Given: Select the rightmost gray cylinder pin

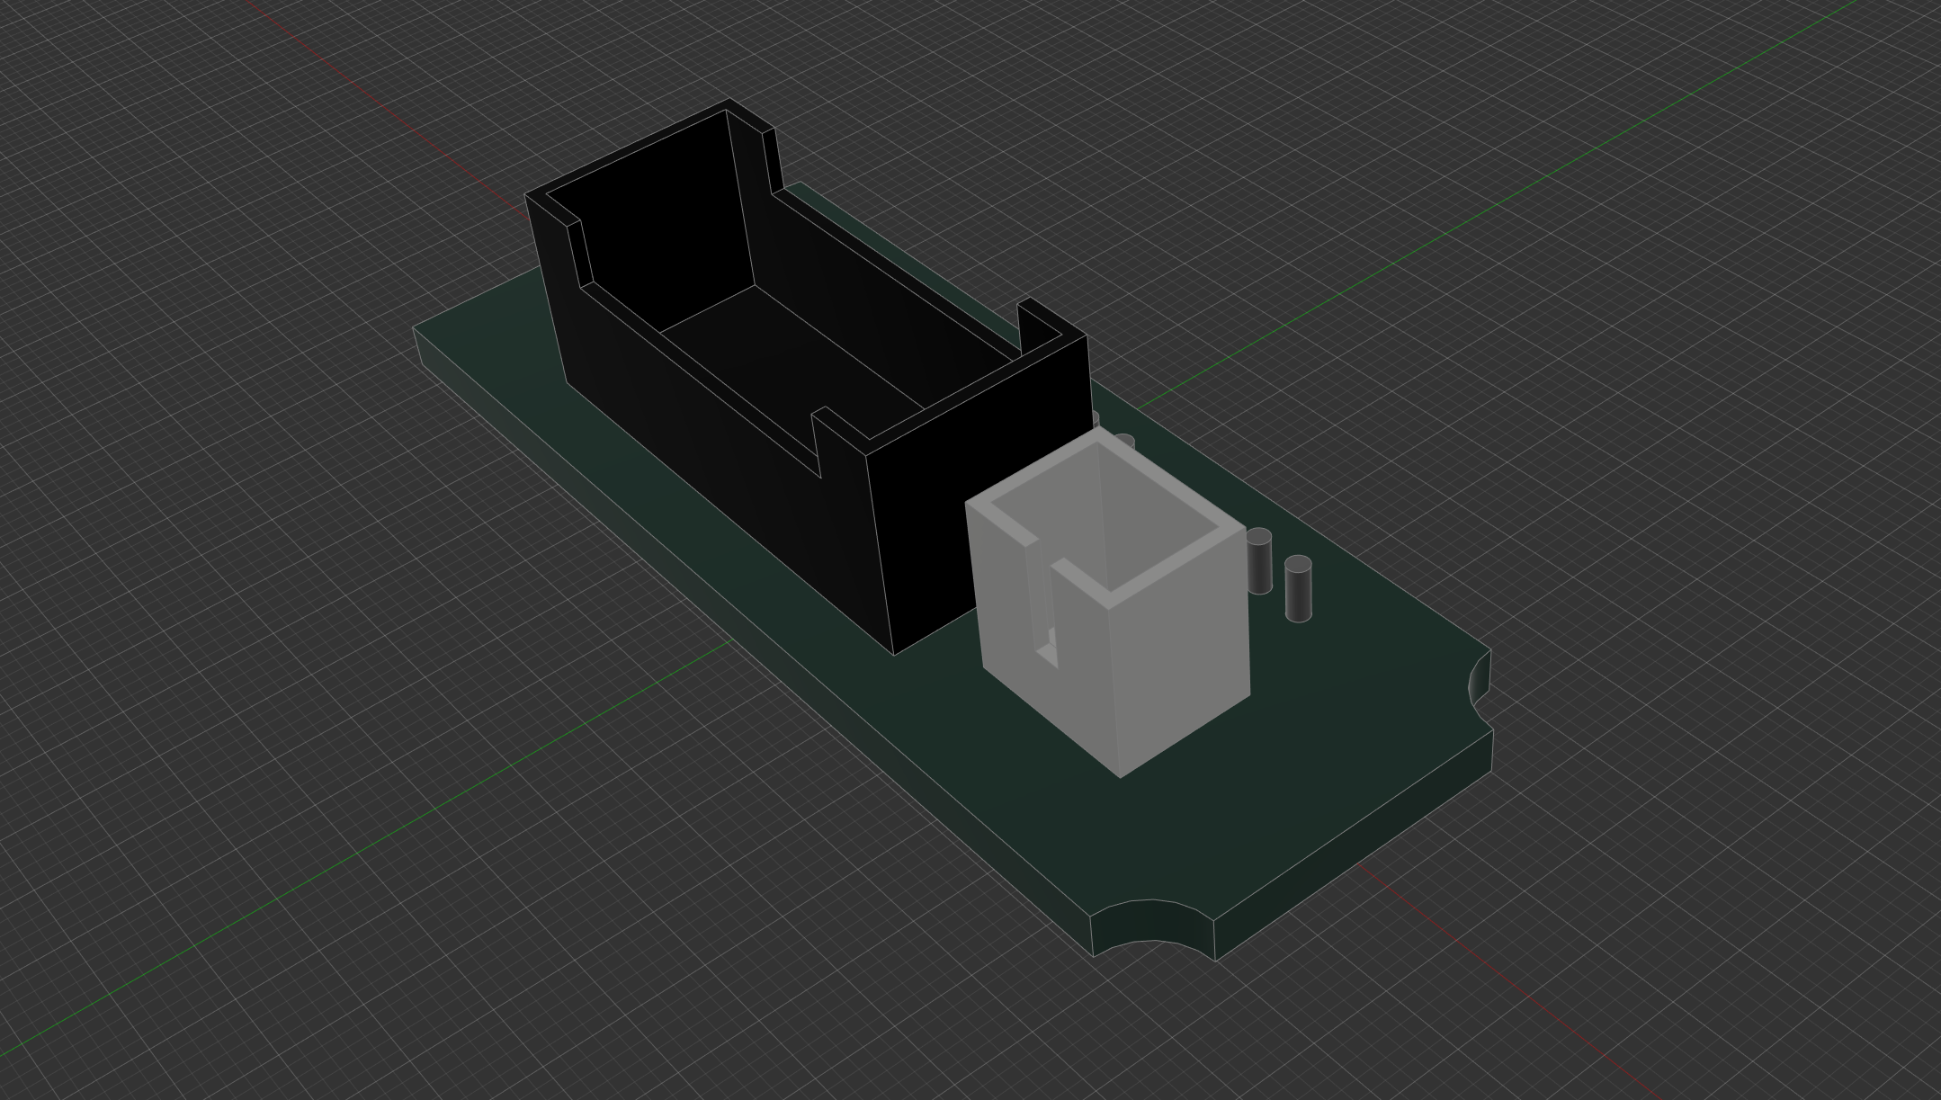Looking at the screenshot, I should [1298, 589].
